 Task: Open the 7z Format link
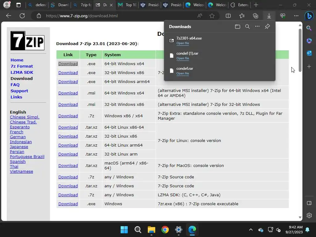pos(22,66)
